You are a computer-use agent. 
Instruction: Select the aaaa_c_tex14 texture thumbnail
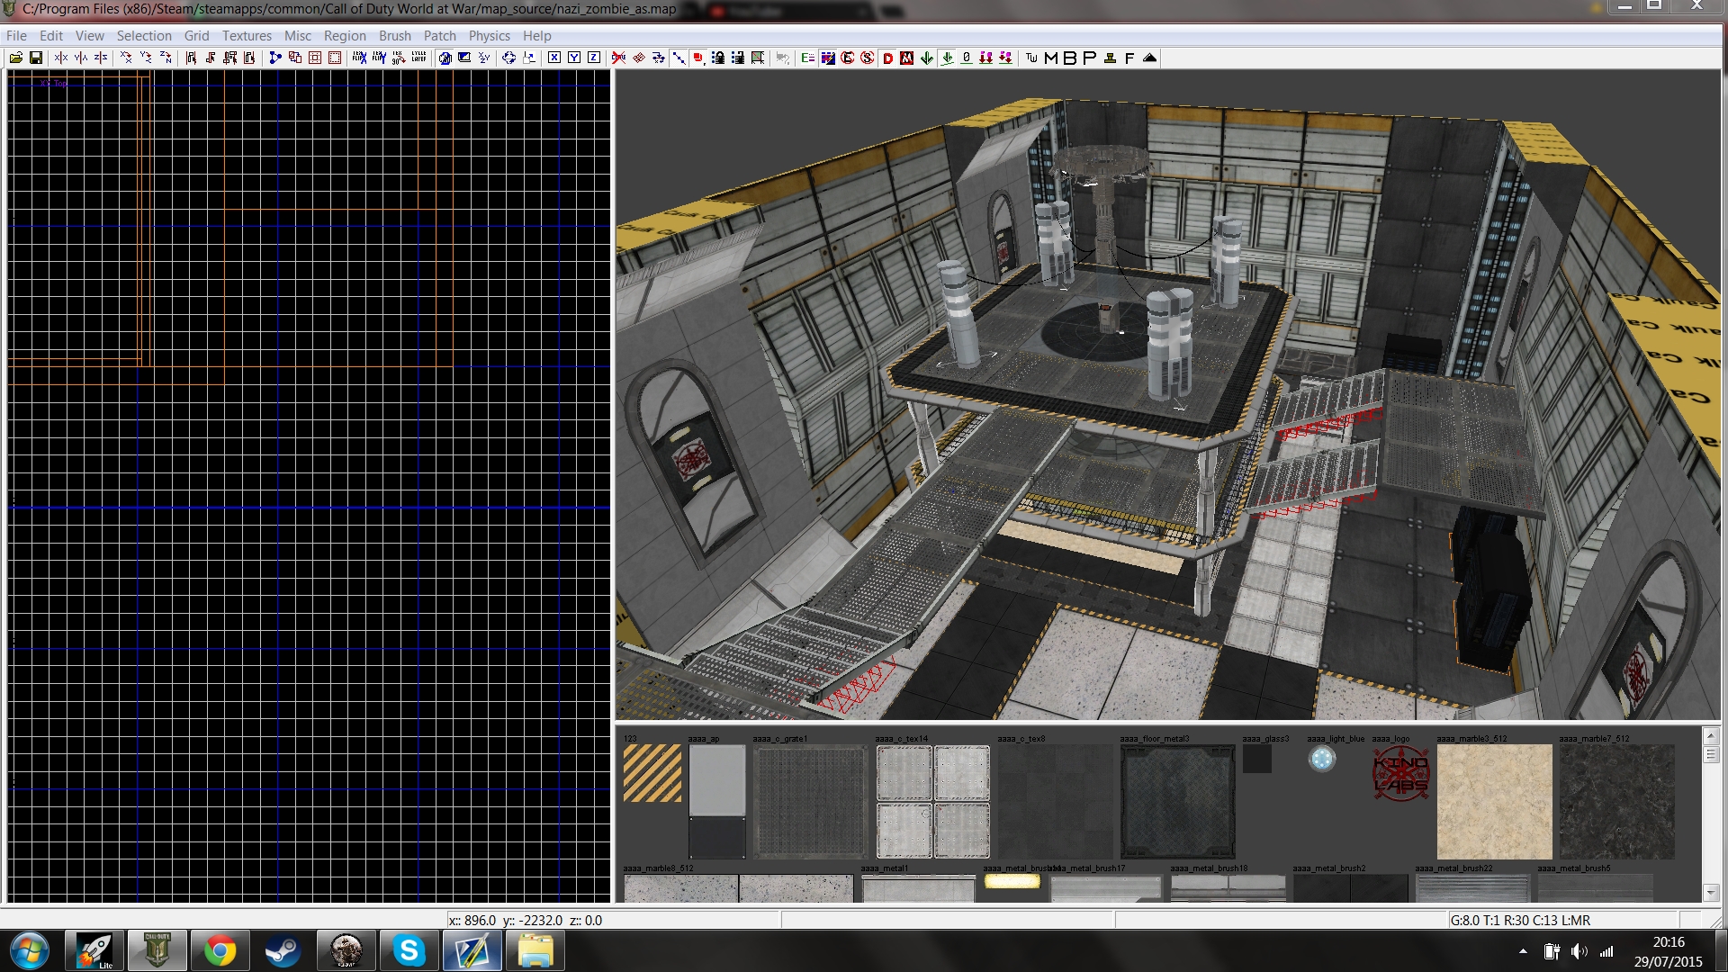pyautogui.click(x=932, y=802)
